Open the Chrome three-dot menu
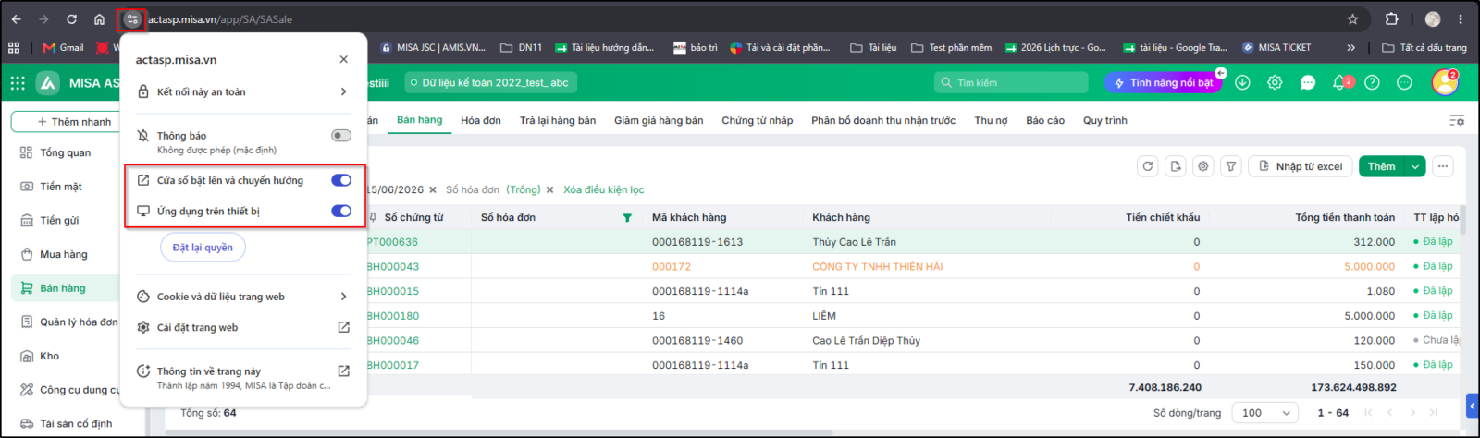This screenshot has height=438, width=1480. point(1461,18)
